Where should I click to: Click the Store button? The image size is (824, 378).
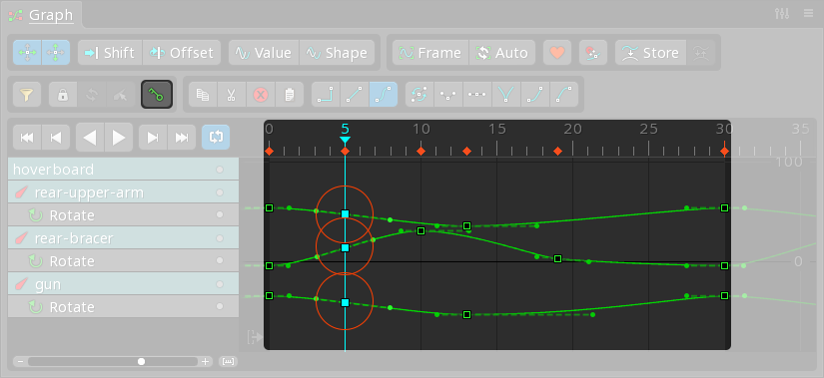coord(650,53)
